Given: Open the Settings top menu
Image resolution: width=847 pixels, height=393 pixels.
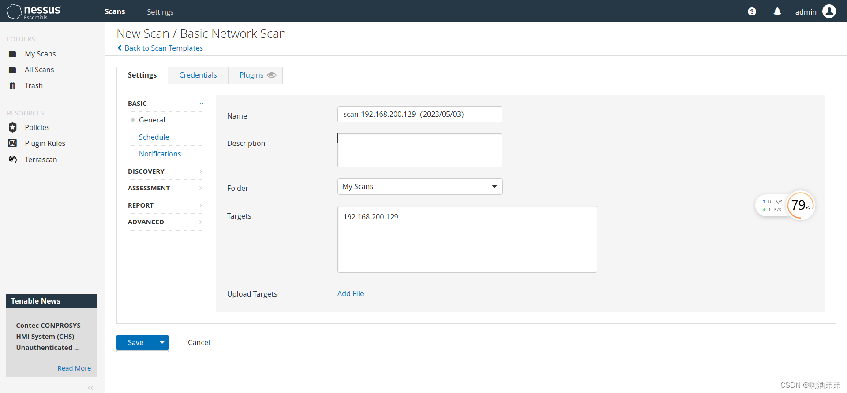Looking at the screenshot, I should point(160,12).
